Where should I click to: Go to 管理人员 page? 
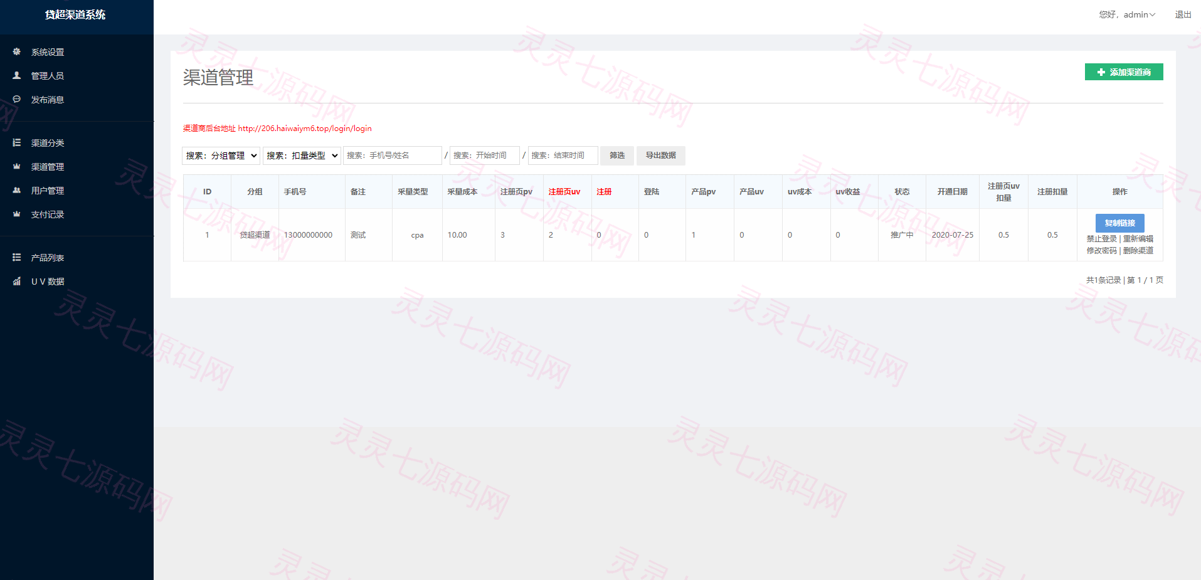(x=48, y=76)
